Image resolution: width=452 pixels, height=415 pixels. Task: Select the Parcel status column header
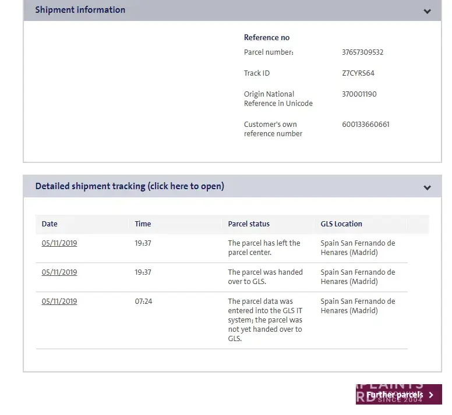tap(249, 224)
